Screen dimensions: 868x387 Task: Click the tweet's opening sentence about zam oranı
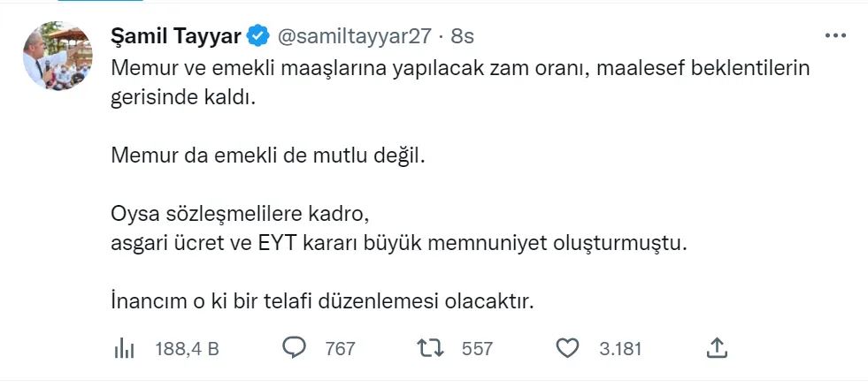tap(460, 68)
